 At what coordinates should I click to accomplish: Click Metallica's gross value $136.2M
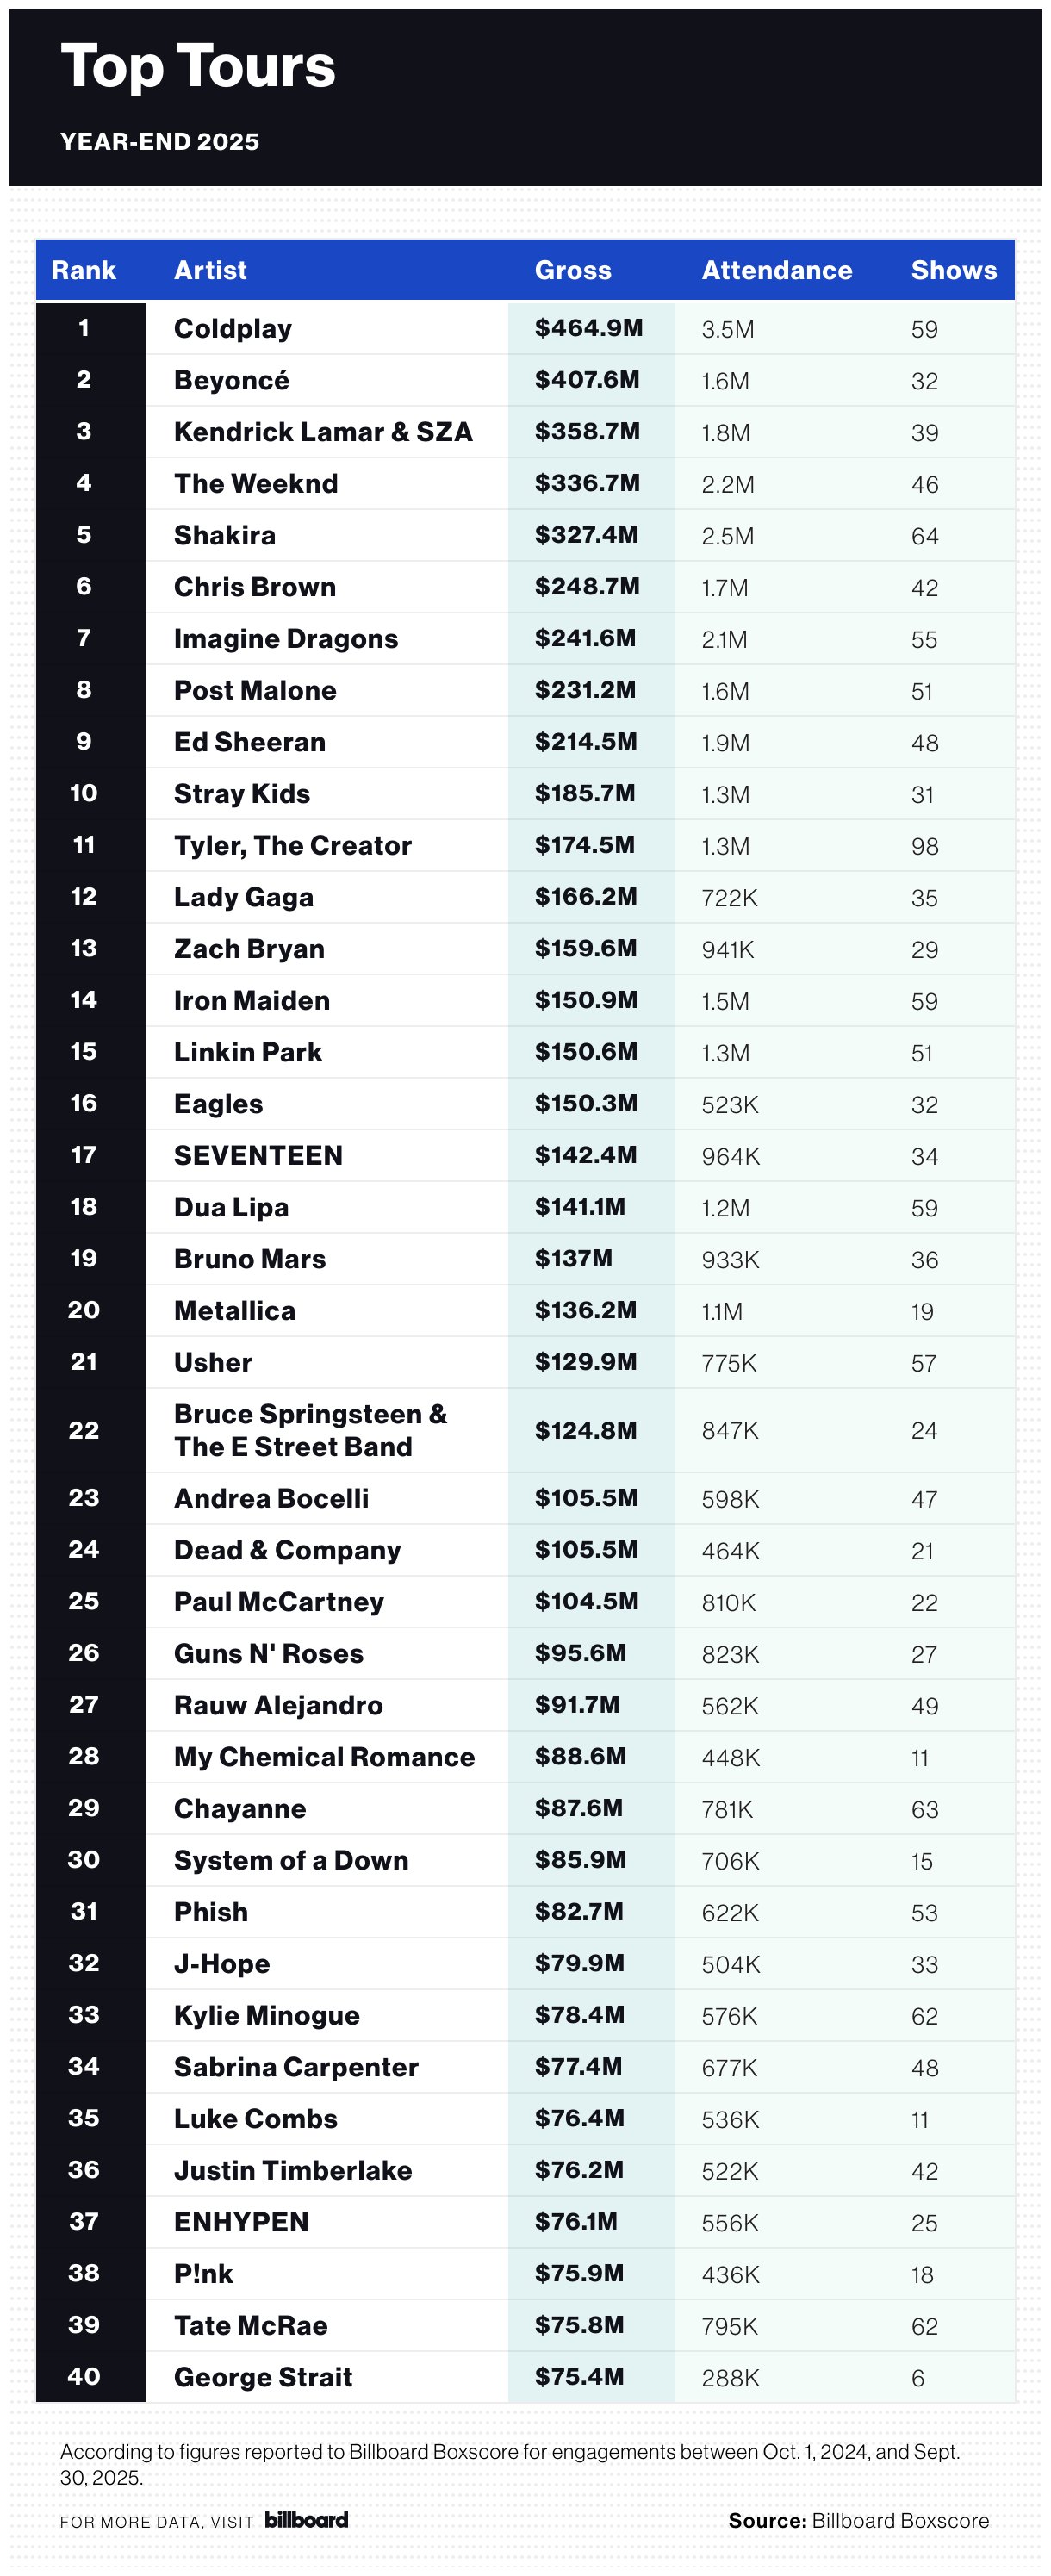585,1310
